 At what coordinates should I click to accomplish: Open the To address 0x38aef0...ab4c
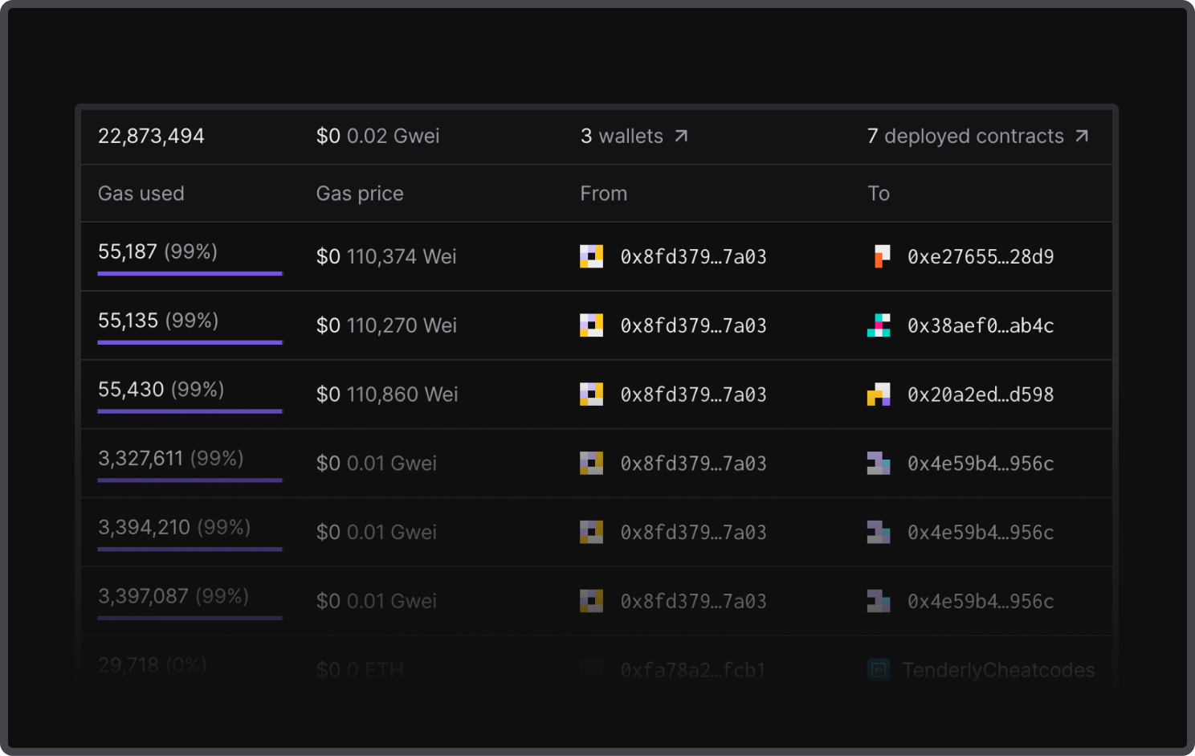[980, 326]
